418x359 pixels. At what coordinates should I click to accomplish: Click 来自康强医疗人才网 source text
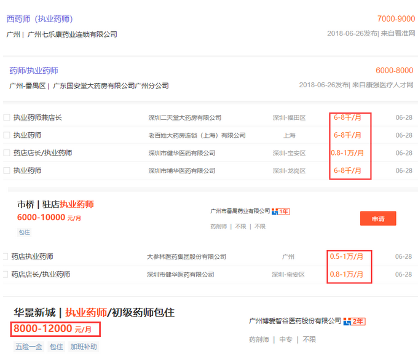click(383, 85)
